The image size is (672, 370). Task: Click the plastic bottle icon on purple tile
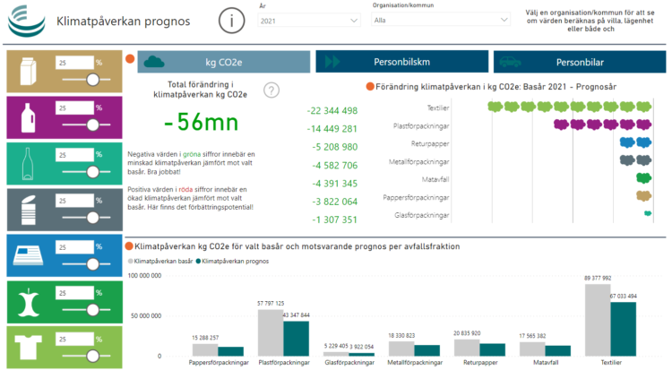click(29, 116)
